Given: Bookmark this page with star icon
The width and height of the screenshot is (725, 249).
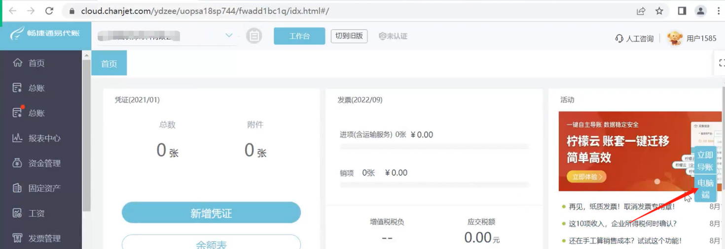Looking at the screenshot, I should [659, 11].
